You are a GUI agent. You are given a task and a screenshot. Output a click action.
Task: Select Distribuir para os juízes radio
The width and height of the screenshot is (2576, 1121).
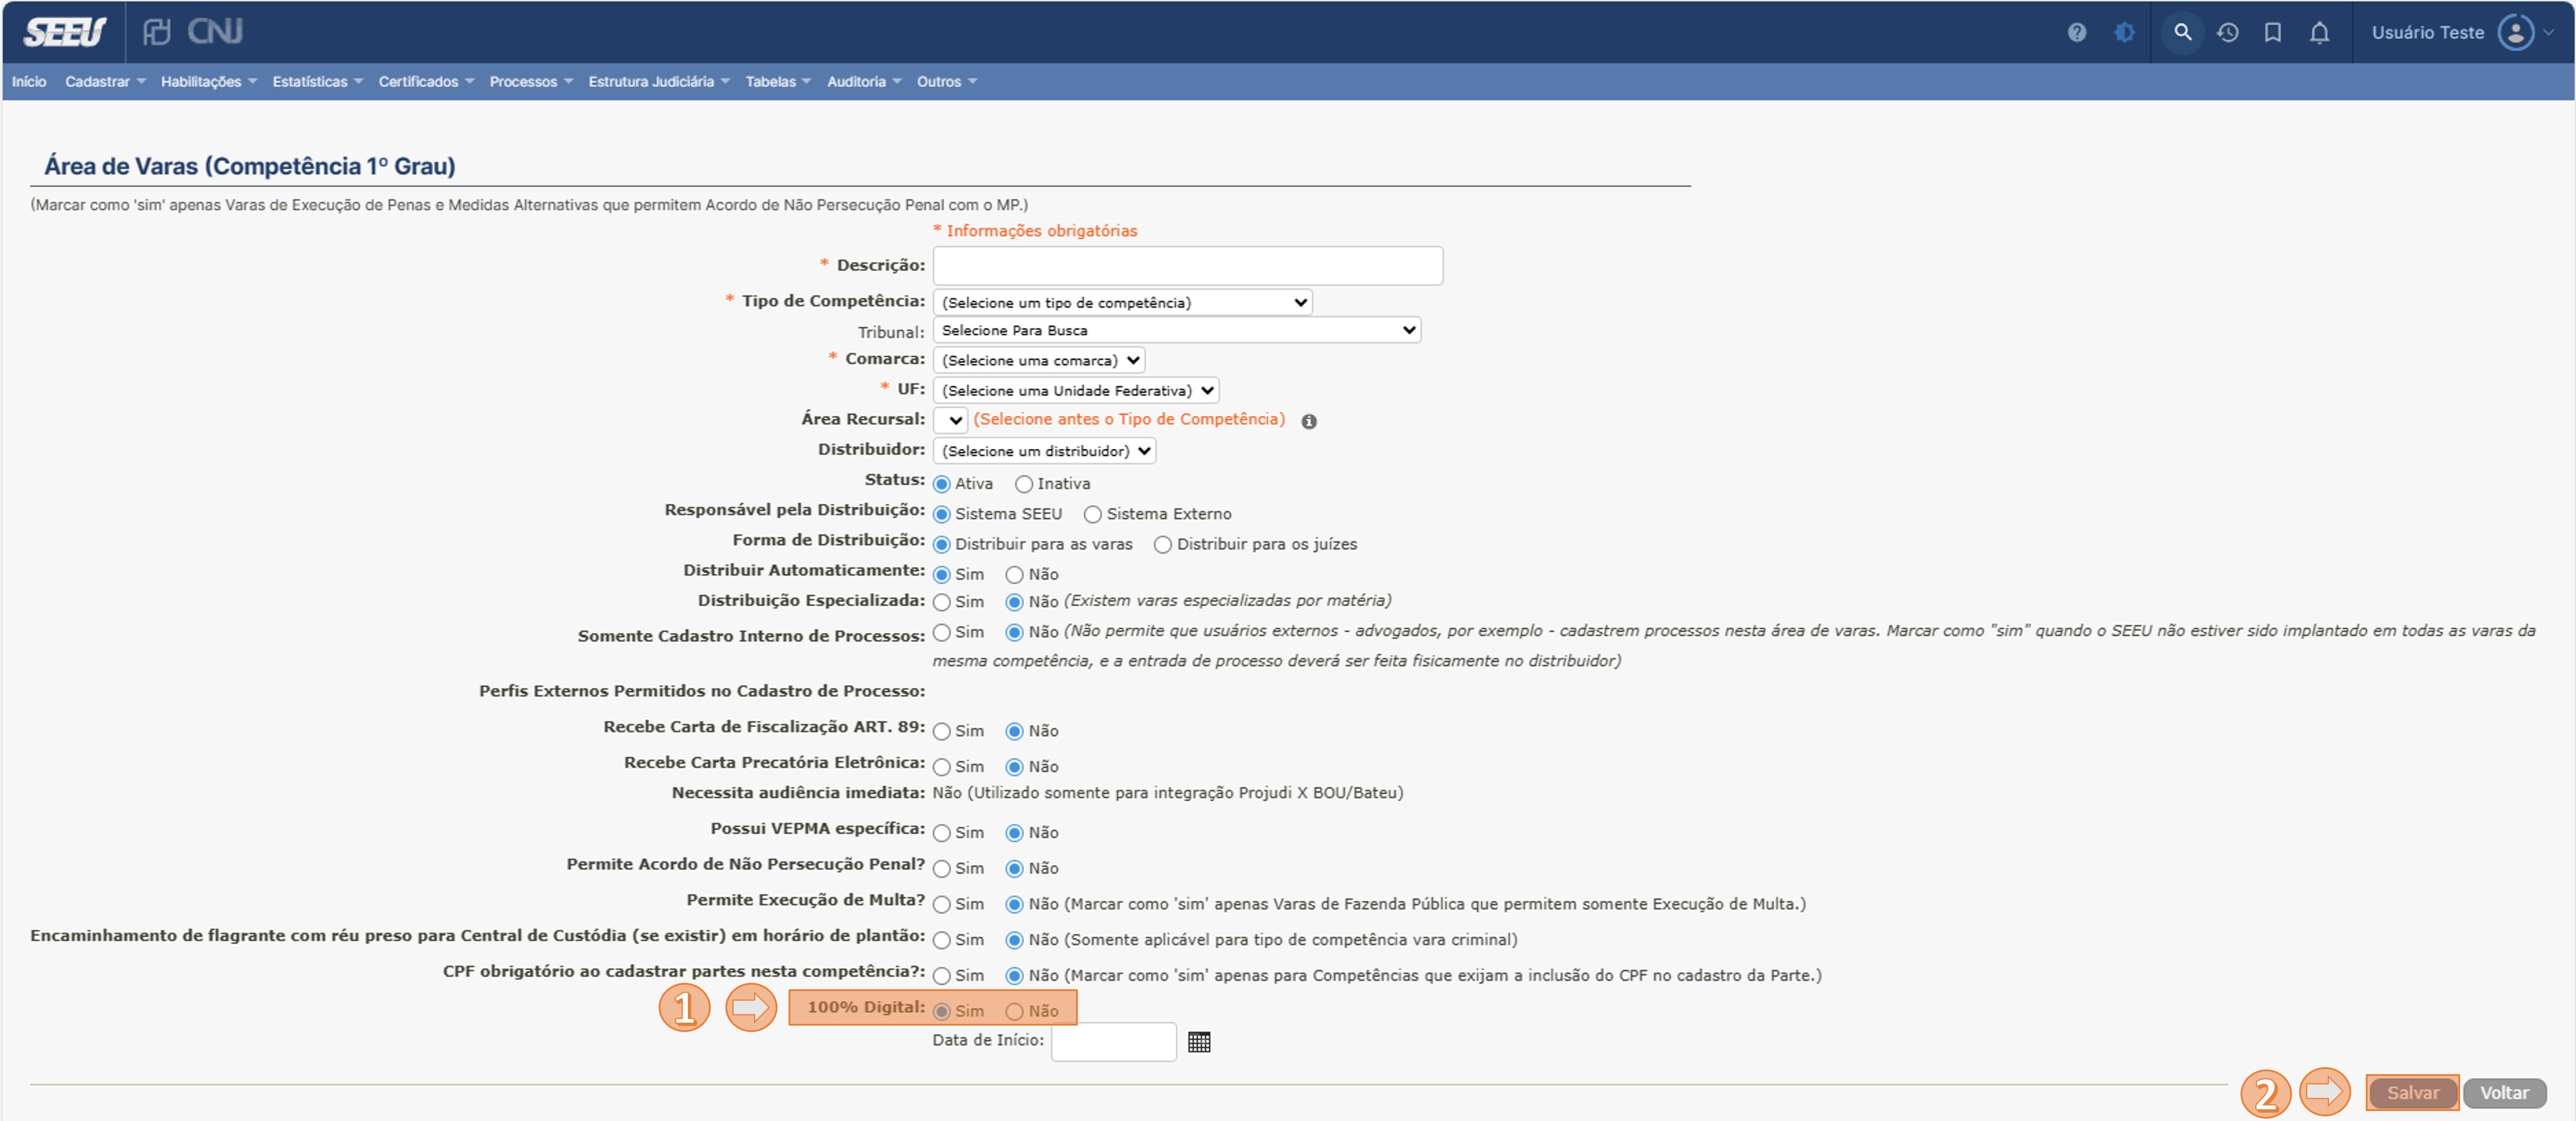coord(1163,545)
